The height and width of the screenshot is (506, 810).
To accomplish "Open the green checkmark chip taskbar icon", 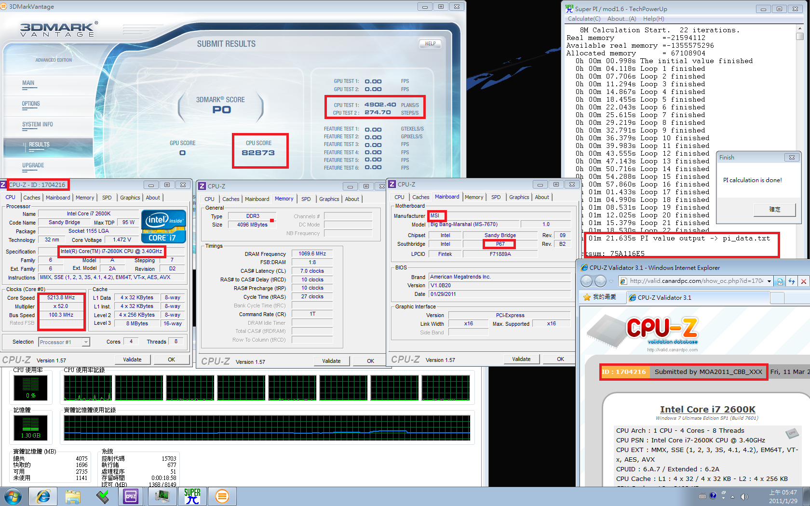I will (102, 496).
